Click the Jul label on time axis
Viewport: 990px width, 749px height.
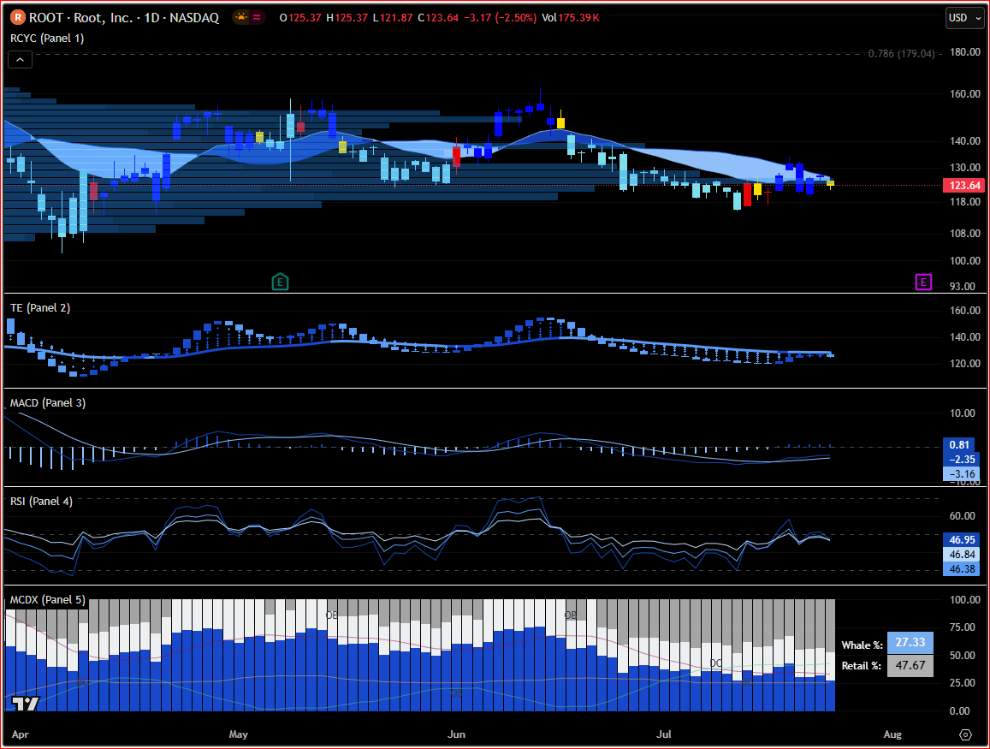(x=664, y=734)
